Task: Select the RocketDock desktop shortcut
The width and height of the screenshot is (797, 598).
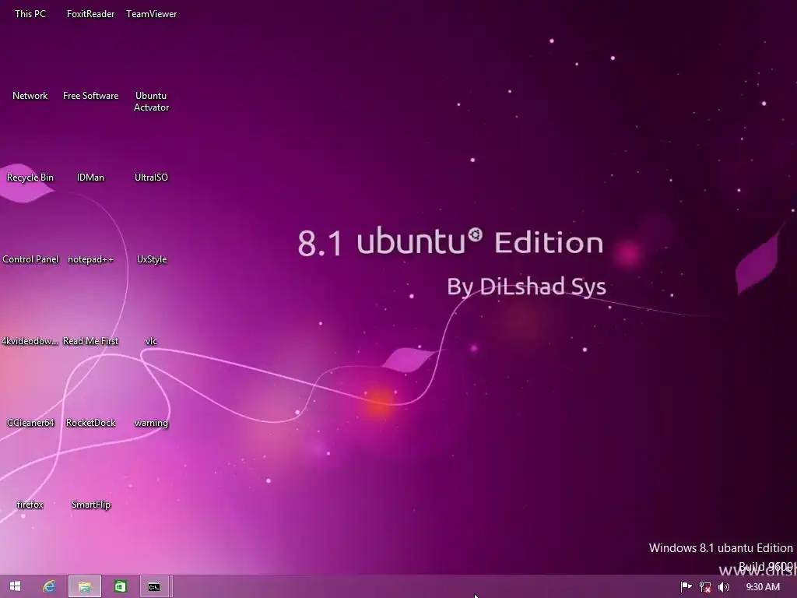Action: click(x=90, y=423)
